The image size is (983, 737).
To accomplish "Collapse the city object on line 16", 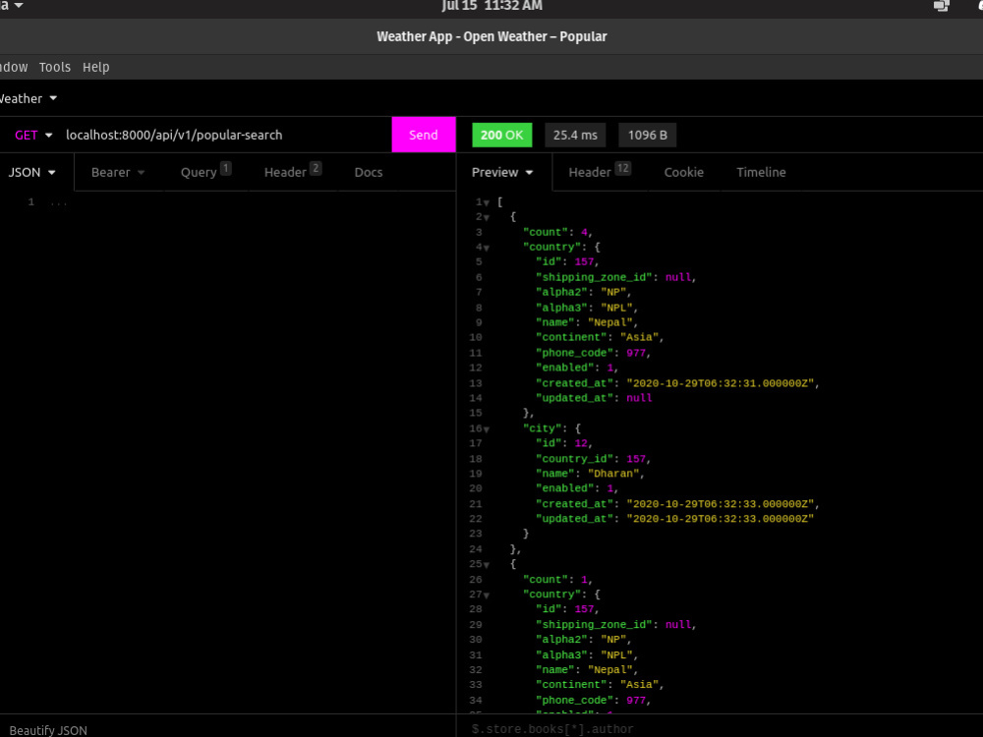I will 487,430.
